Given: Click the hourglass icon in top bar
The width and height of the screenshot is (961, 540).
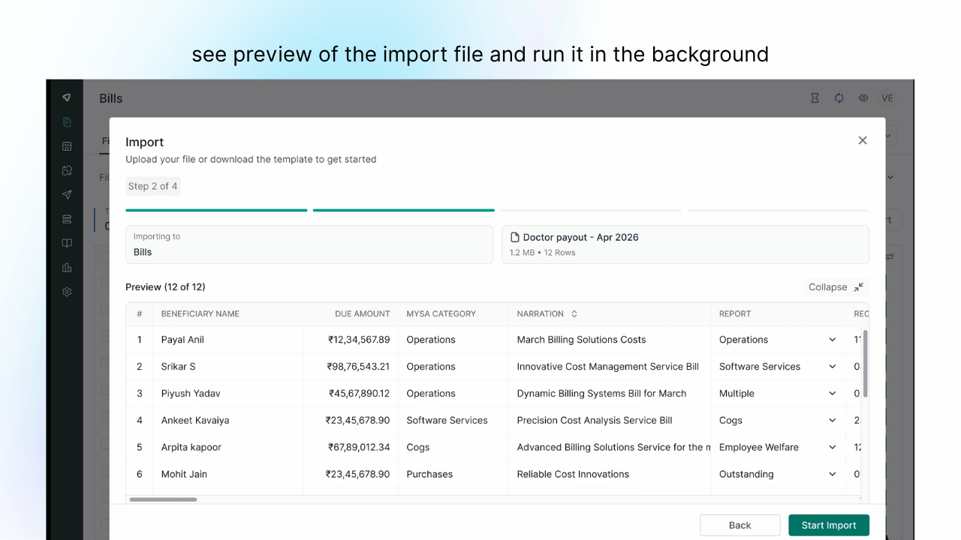Looking at the screenshot, I should (x=815, y=98).
